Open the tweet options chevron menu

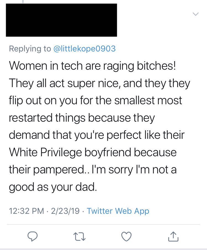pyautogui.click(x=195, y=14)
